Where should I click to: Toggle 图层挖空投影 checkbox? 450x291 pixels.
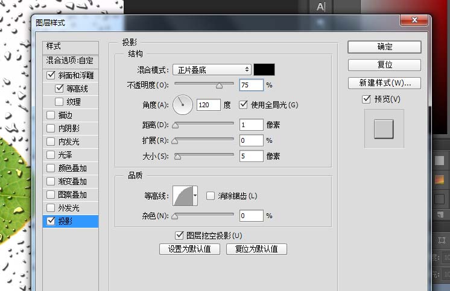179,236
